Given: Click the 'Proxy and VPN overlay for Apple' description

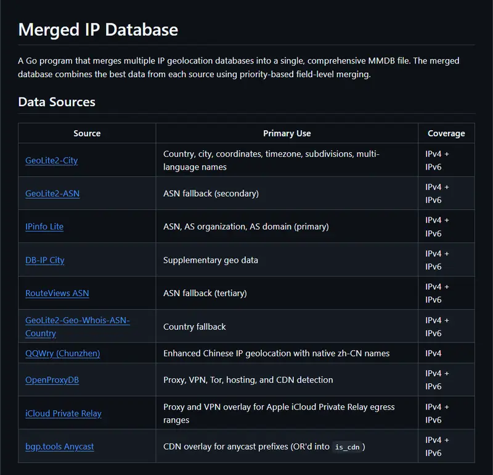Looking at the screenshot, I should [x=287, y=413].
